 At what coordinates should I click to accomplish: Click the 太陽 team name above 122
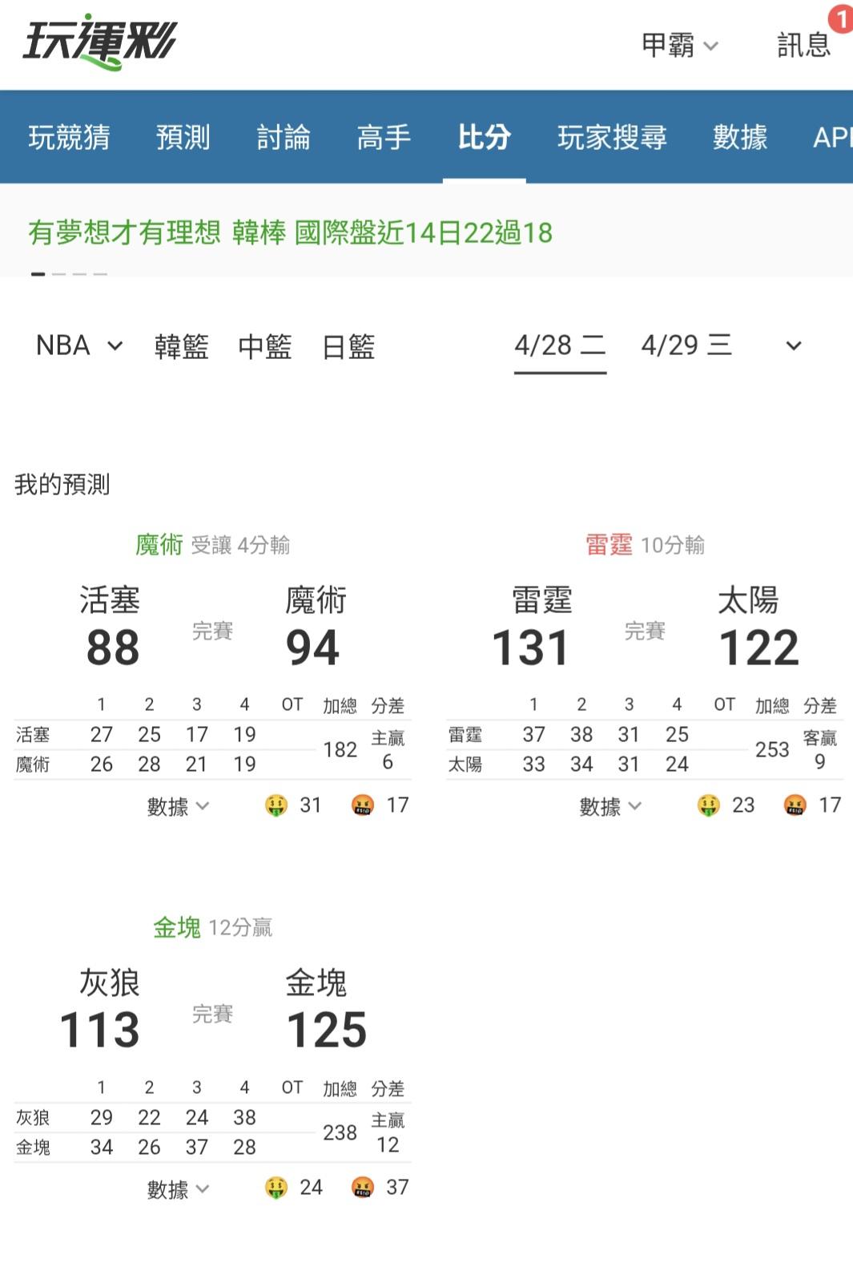748,600
